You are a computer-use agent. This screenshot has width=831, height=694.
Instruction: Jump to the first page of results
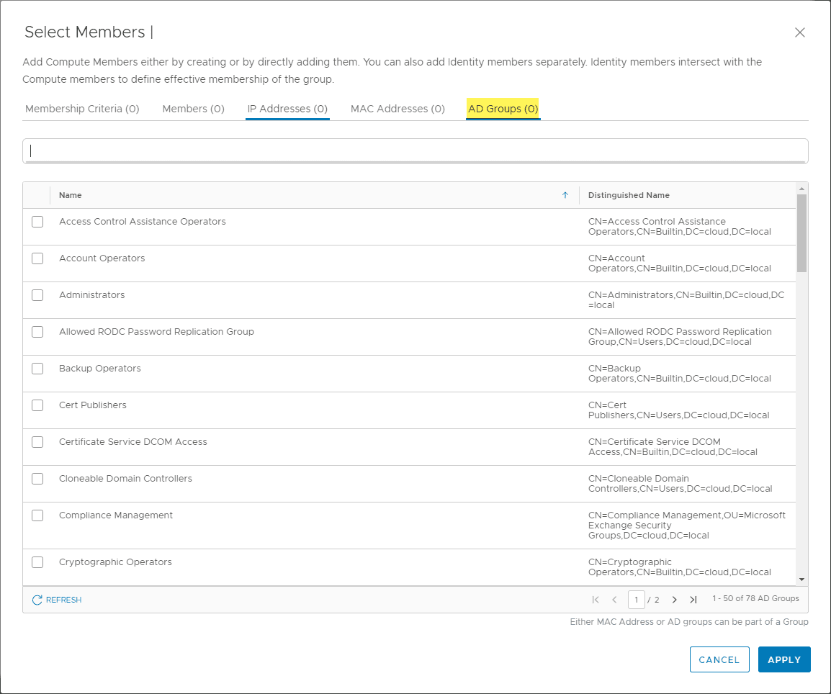click(x=596, y=599)
